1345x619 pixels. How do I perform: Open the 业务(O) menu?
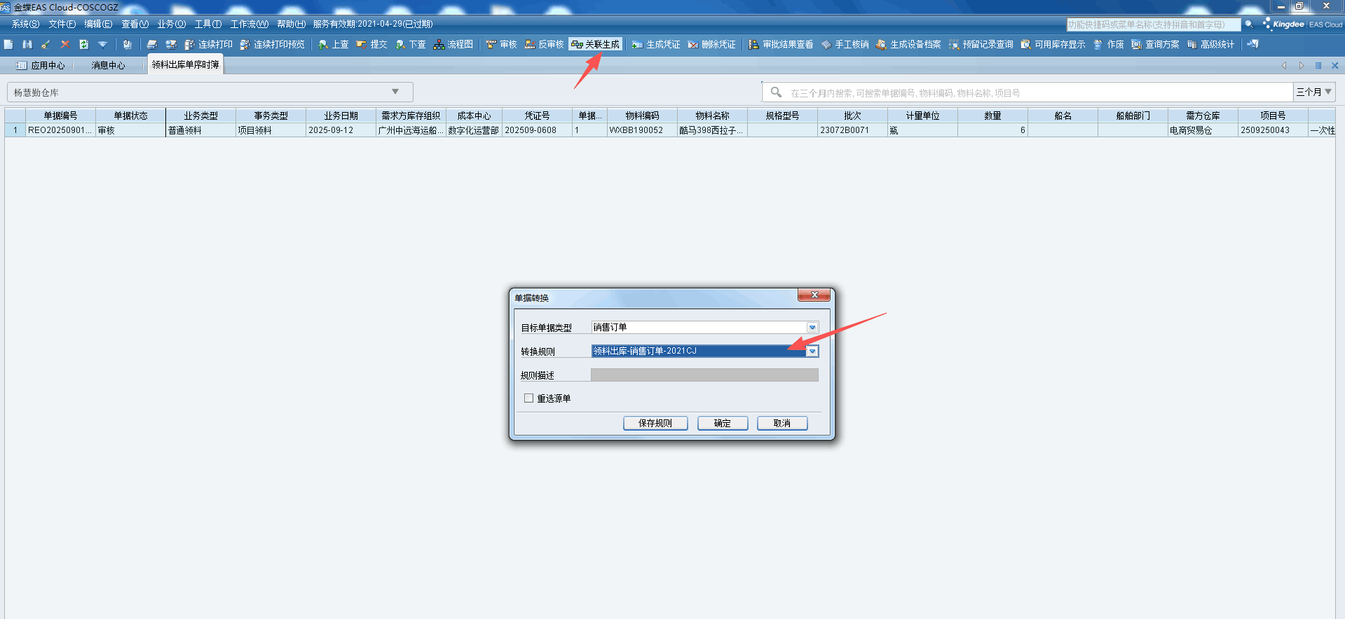point(171,24)
